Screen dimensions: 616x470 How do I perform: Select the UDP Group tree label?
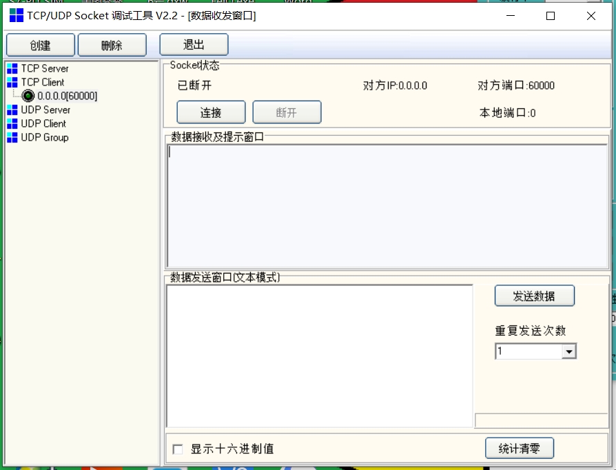(45, 138)
